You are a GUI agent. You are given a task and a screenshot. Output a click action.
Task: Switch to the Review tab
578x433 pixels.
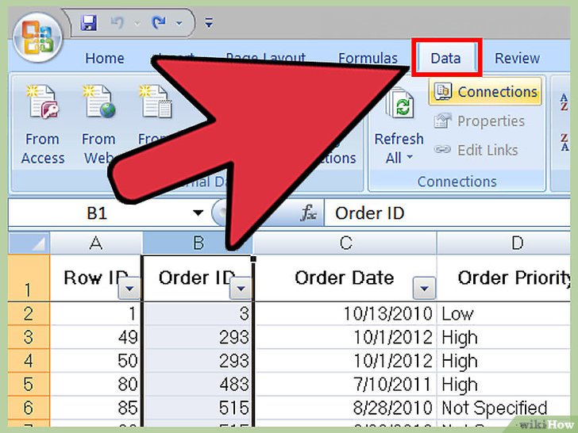(517, 58)
